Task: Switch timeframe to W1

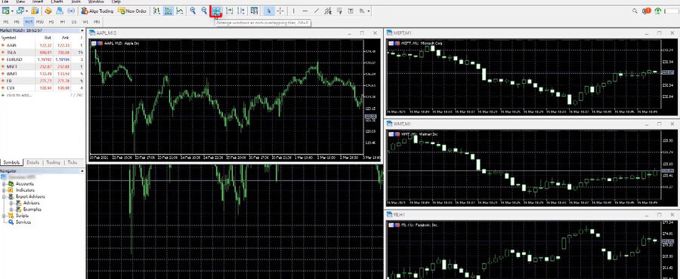Action: (85, 22)
